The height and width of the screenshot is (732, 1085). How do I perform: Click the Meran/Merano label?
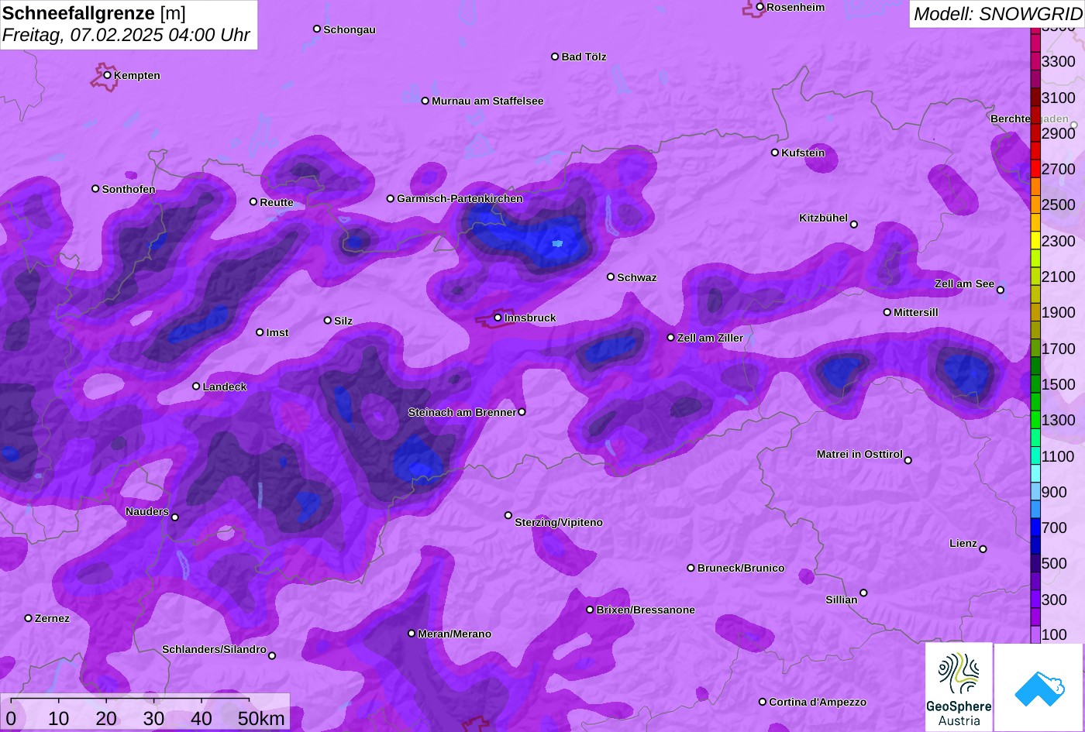click(x=455, y=634)
